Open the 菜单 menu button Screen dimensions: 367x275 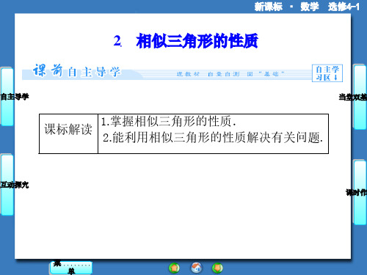pyautogui.click(x=71, y=268)
